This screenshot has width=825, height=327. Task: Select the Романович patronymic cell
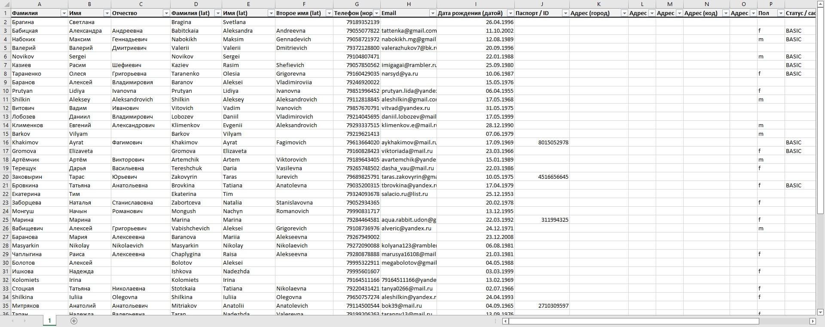pos(141,211)
